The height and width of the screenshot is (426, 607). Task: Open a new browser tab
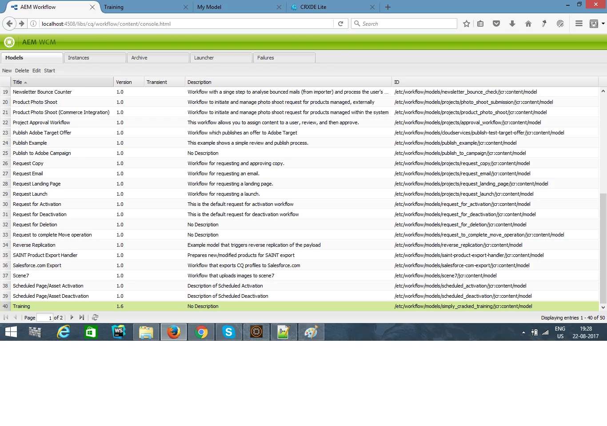pyautogui.click(x=388, y=7)
